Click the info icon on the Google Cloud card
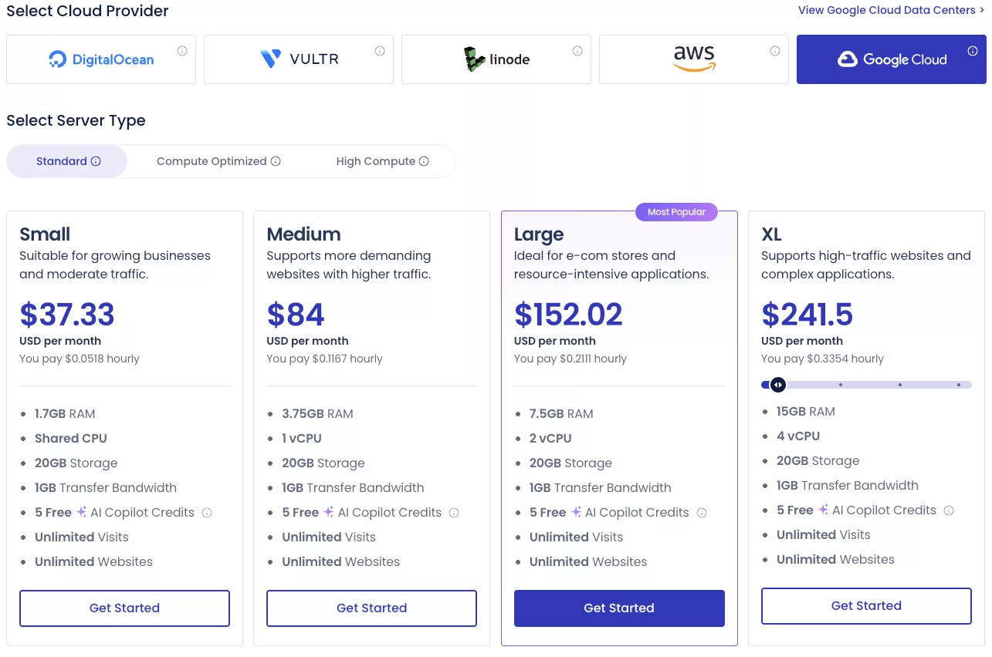The width and height of the screenshot is (992, 657). (972, 49)
